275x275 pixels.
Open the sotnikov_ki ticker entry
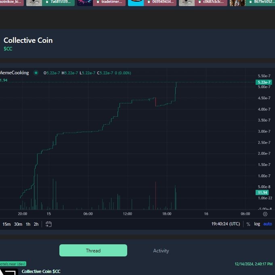point(12,2)
